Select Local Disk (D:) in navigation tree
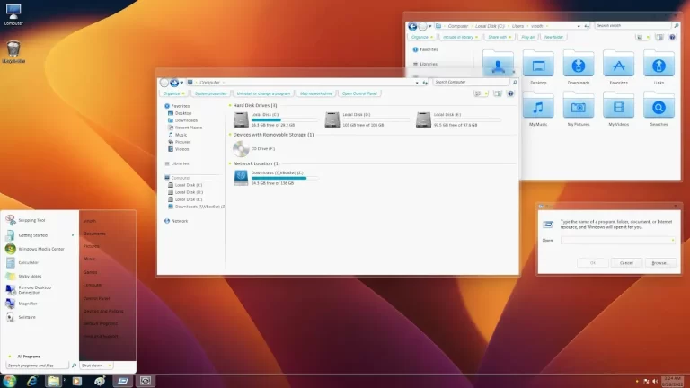 [185, 192]
